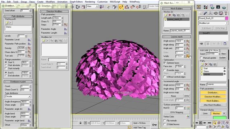Click UVW Mapping button
230x129 pixels.
pos(176,112)
